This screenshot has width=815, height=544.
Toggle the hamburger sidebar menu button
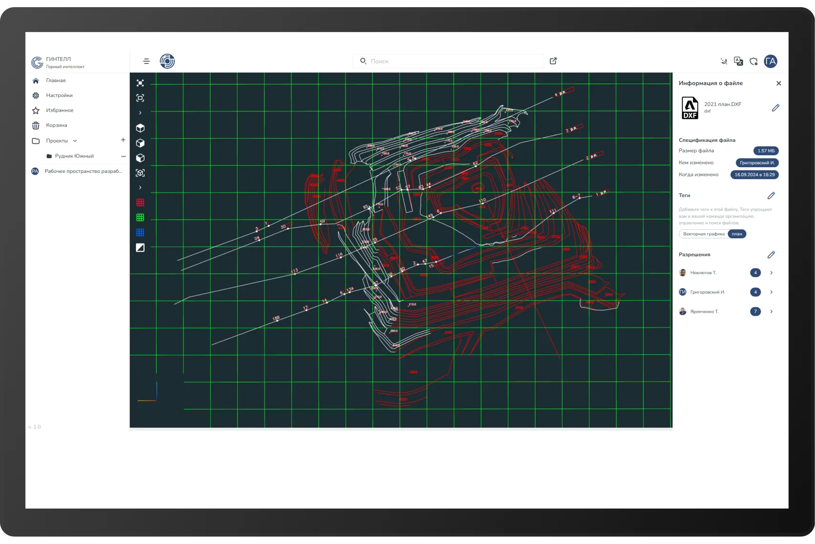[147, 61]
